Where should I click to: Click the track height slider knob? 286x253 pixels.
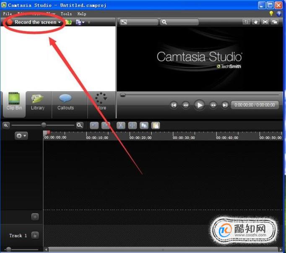pyautogui.click(x=8, y=249)
